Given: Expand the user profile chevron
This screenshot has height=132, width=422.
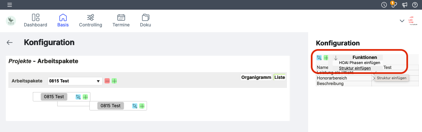Looking at the screenshot, I should [x=402, y=21].
